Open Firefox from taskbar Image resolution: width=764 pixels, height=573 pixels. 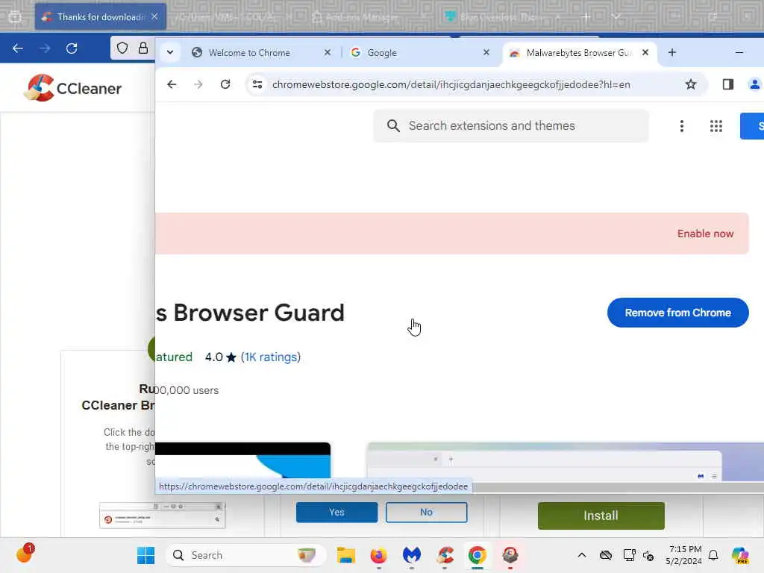[x=378, y=555]
